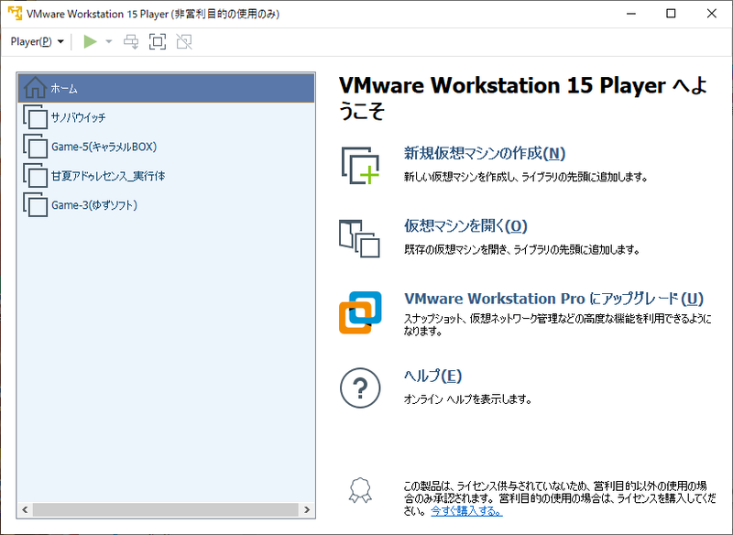Click the open virtual machine icon

(x=359, y=238)
